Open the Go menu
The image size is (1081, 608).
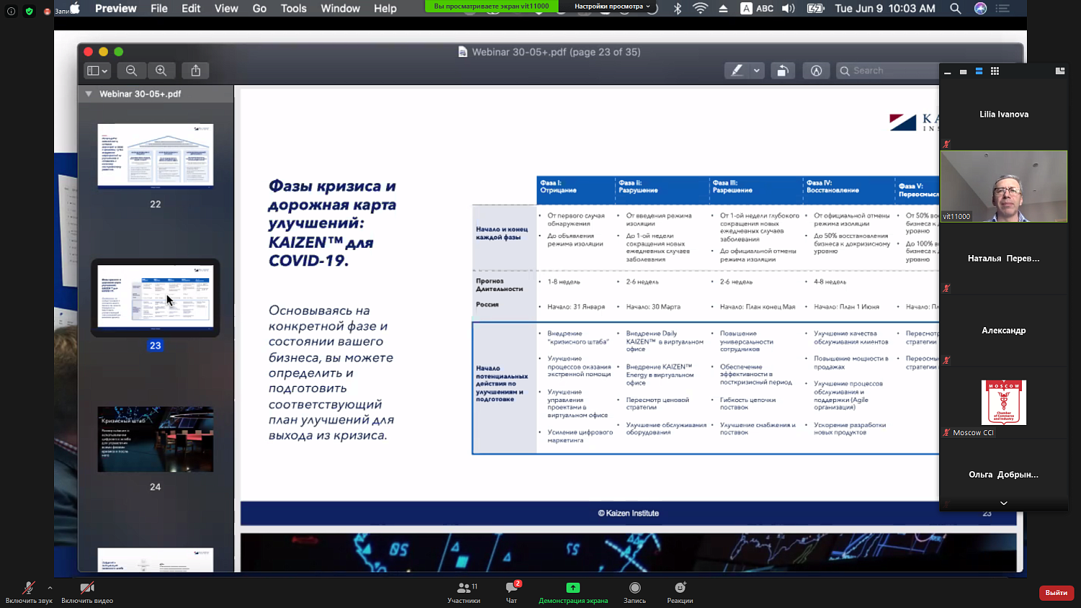(259, 9)
